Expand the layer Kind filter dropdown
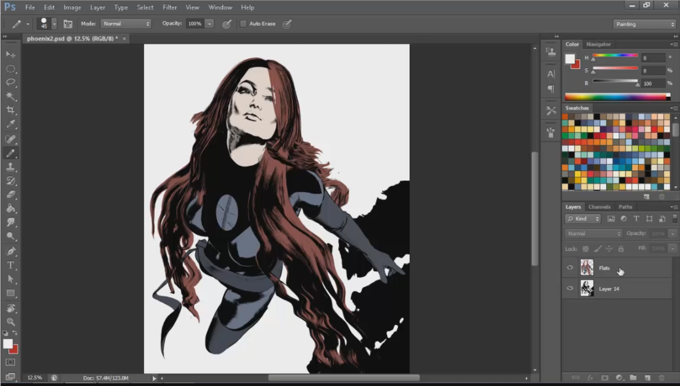 click(583, 219)
